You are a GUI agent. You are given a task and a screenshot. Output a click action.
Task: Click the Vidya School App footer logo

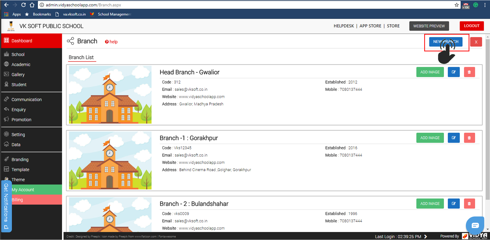coord(474,236)
